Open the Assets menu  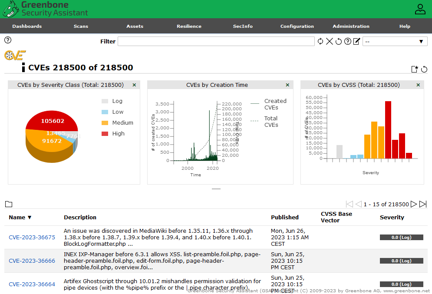(135, 26)
